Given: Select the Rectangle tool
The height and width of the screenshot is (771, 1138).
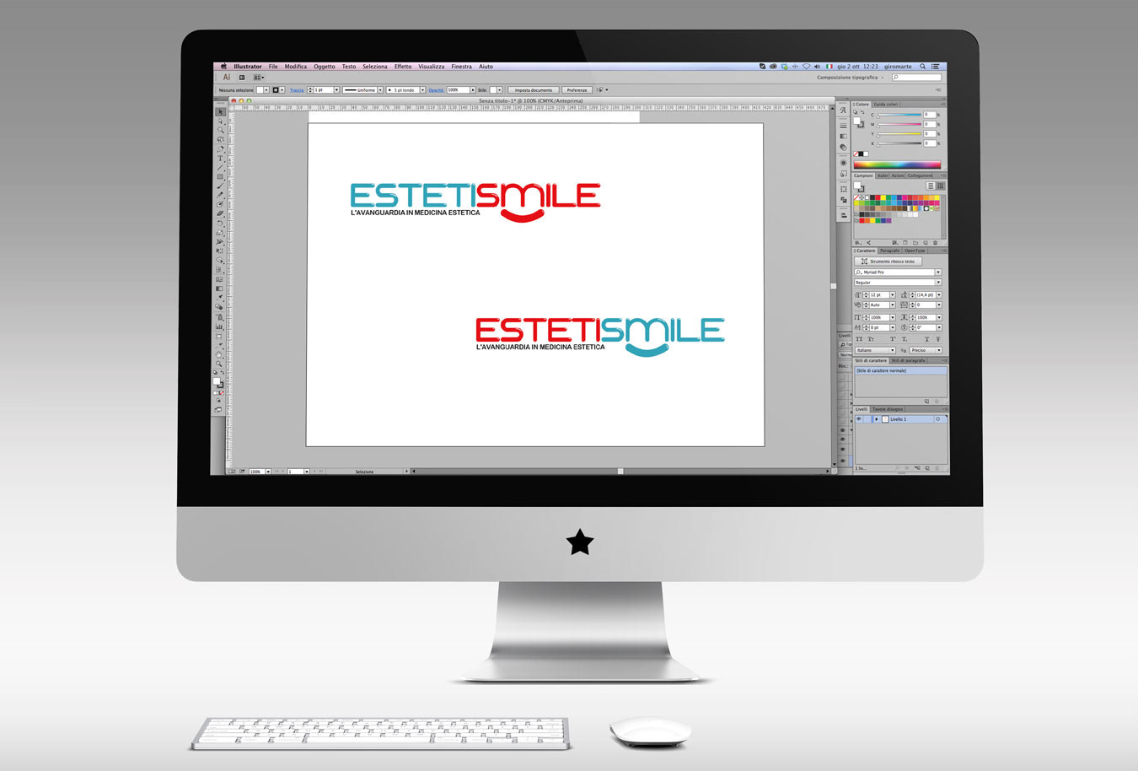Looking at the screenshot, I should tap(220, 176).
